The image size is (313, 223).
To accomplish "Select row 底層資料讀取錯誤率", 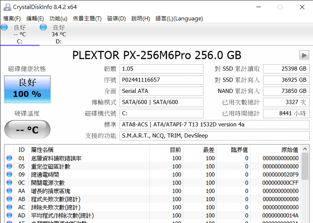I will click(153, 158).
